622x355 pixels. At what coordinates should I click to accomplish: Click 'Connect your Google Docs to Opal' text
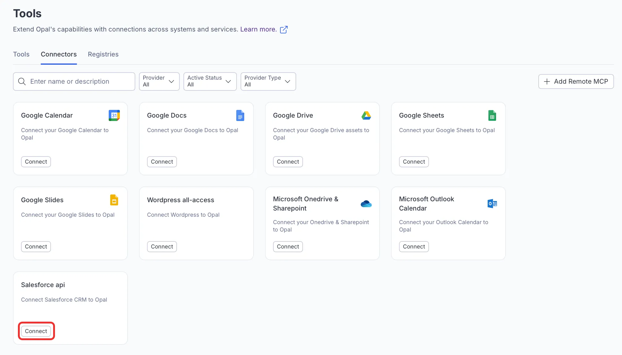coord(193,130)
